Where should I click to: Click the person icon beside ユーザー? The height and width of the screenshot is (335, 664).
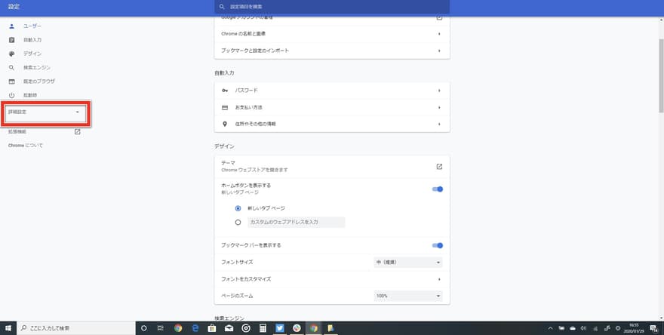coord(11,26)
